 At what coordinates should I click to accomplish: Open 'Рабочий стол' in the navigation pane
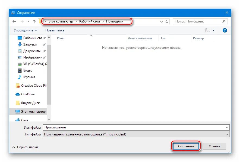click(x=30, y=38)
